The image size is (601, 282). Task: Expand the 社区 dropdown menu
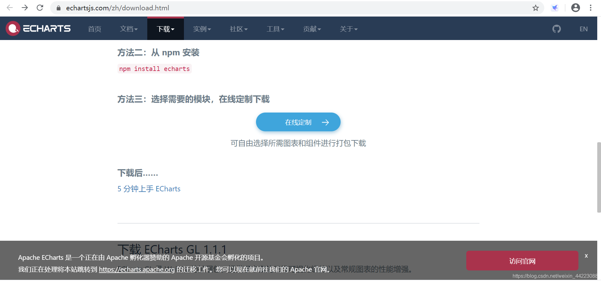[239, 29]
